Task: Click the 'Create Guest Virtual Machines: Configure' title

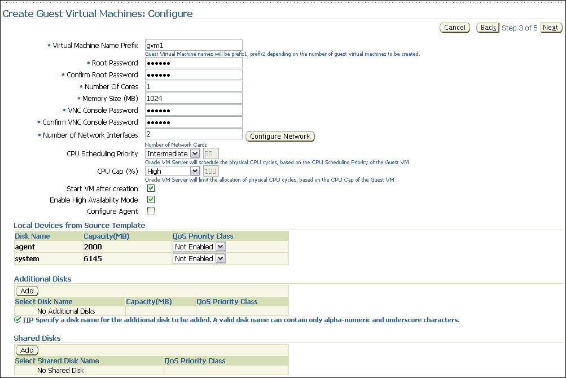Action: coord(98,14)
